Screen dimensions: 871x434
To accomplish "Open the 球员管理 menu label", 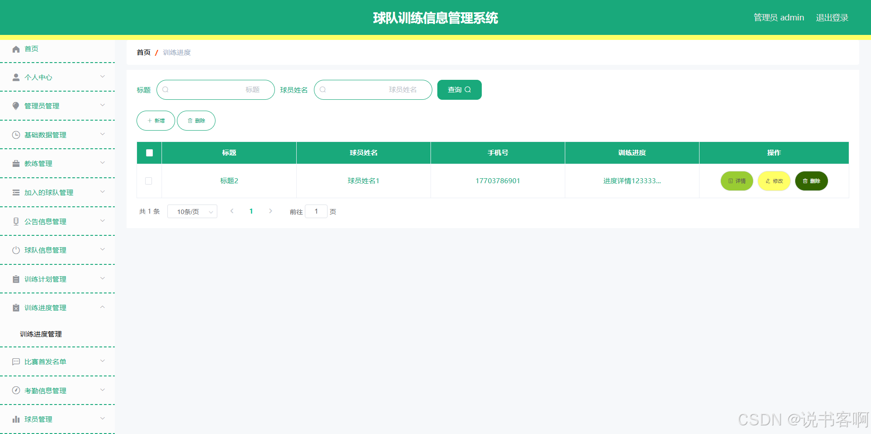I will point(39,419).
